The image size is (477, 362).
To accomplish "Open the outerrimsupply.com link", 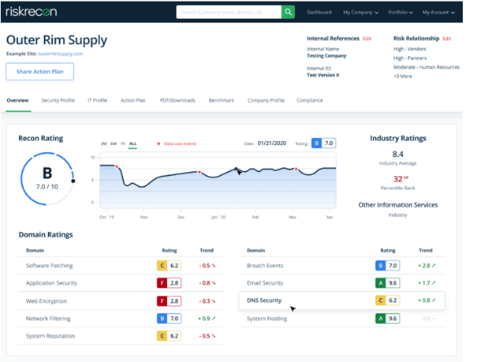I will [x=61, y=54].
